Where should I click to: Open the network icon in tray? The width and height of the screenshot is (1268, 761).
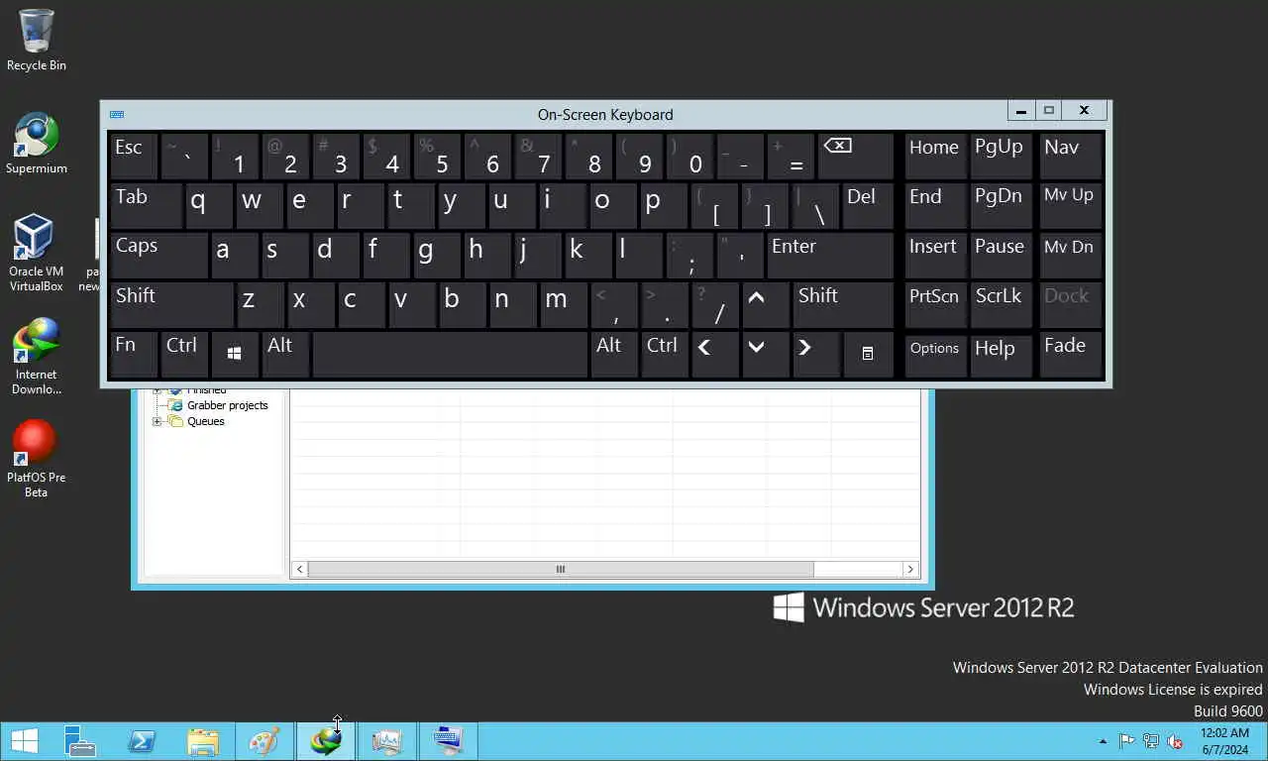tap(1151, 741)
